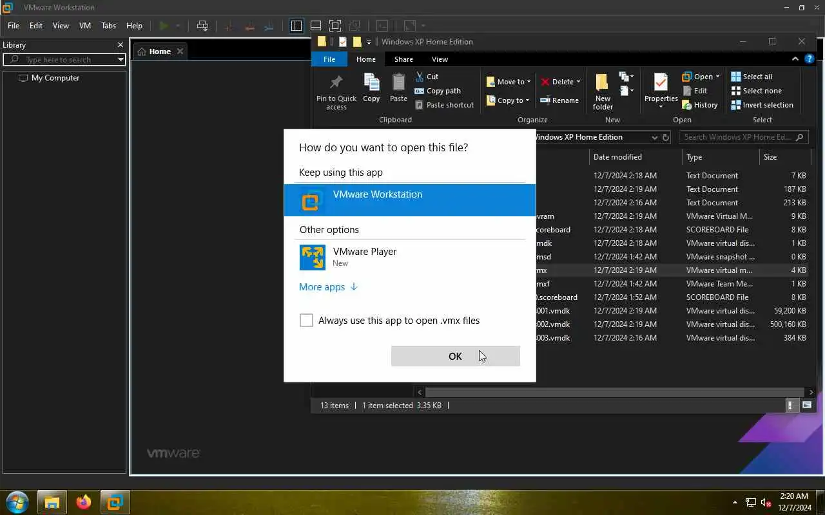Select VMware Player option
The image size is (825, 515).
tap(410, 257)
